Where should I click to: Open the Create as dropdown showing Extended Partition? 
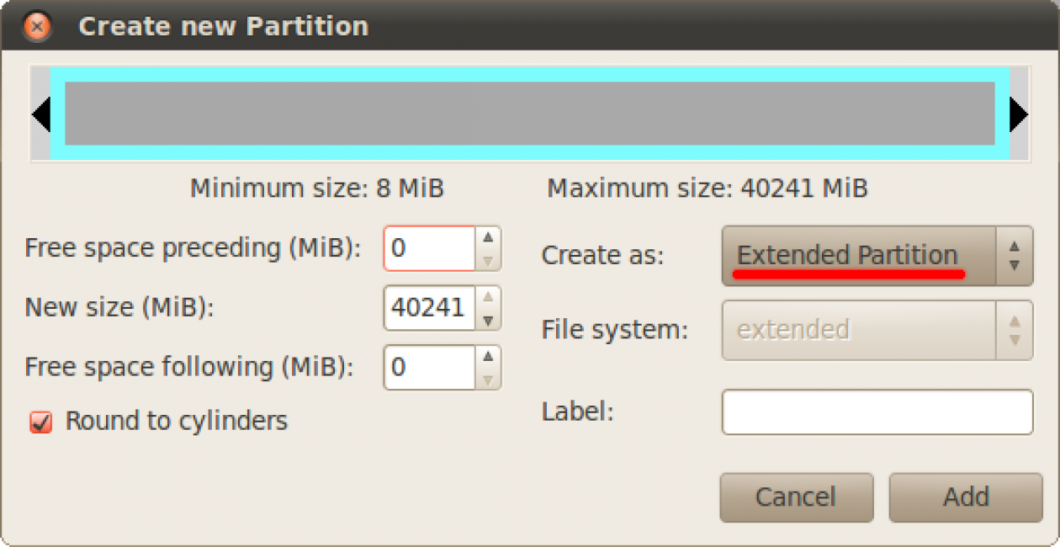tap(858, 255)
